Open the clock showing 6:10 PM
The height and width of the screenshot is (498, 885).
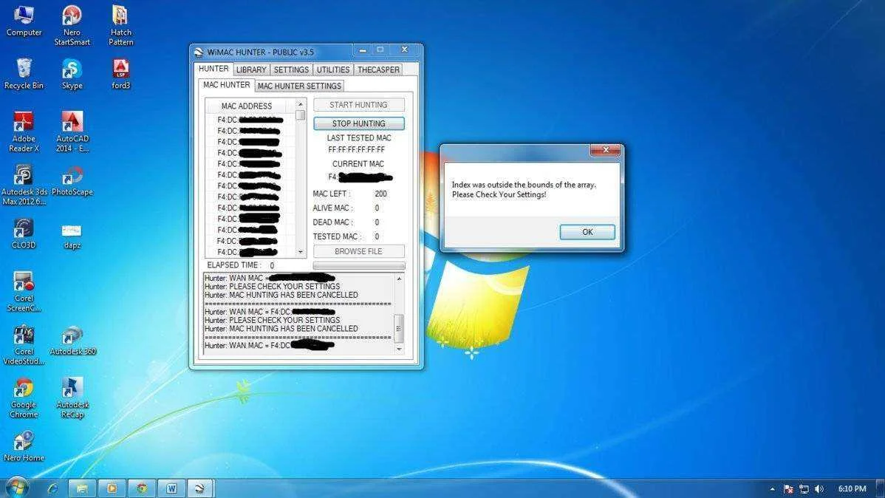(852, 489)
